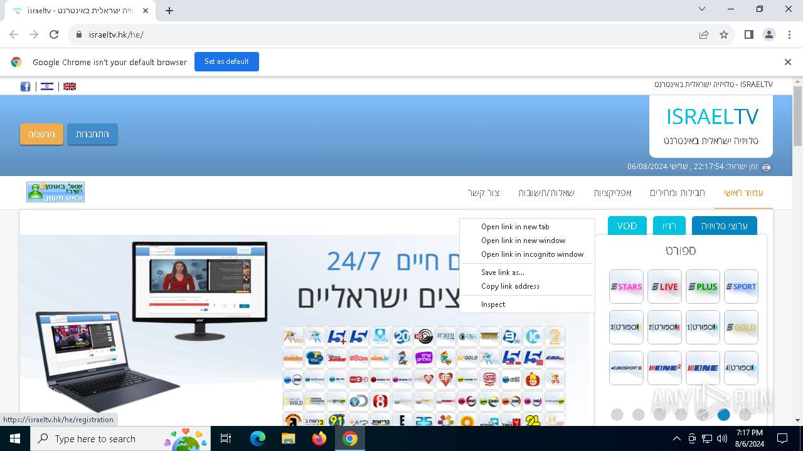The width and height of the screenshot is (803, 451).
Task: Open the Windows notification center
Action: (x=782, y=438)
